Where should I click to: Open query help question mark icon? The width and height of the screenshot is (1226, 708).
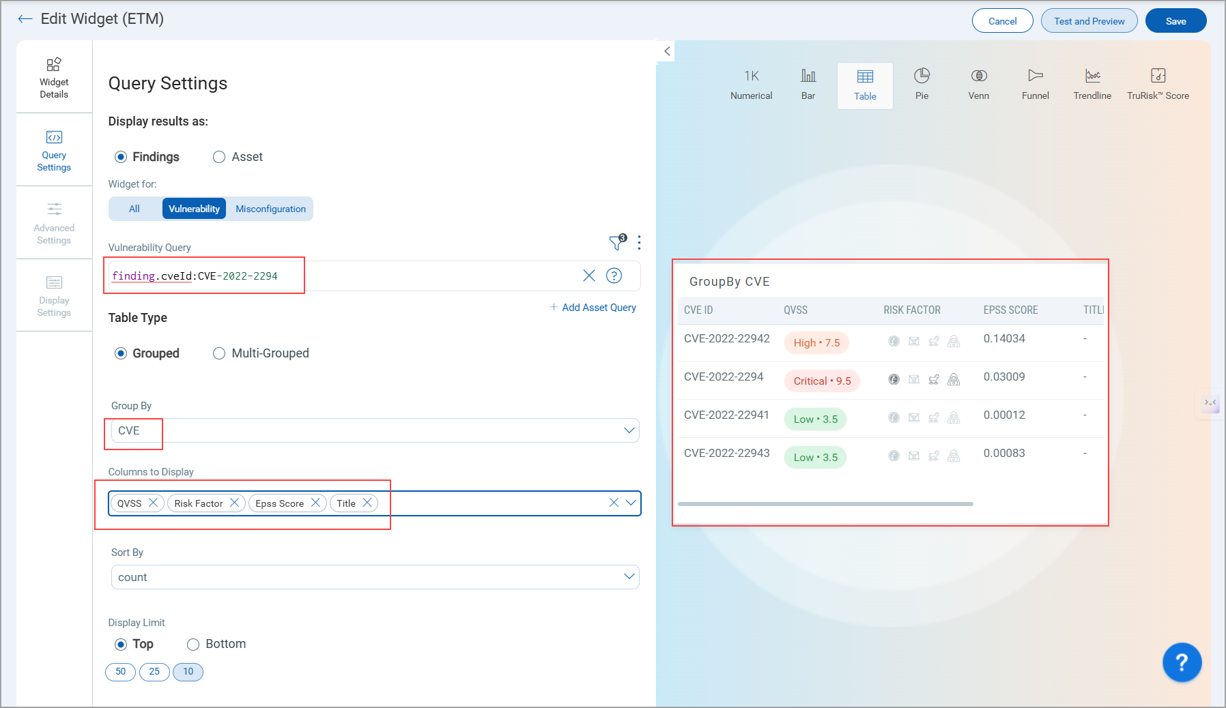tap(614, 276)
